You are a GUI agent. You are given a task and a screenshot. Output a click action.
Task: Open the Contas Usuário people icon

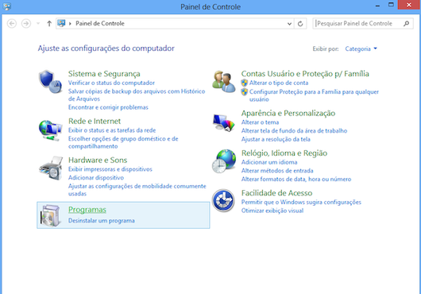click(224, 82)
